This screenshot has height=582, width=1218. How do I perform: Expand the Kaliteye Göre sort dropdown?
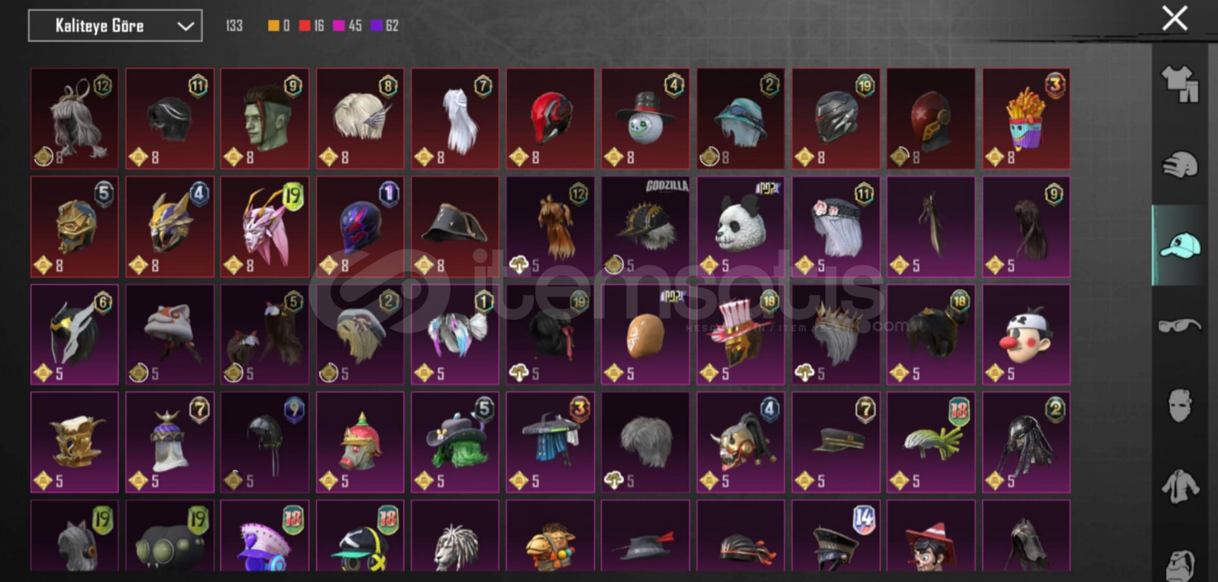[x=115, y=26]
